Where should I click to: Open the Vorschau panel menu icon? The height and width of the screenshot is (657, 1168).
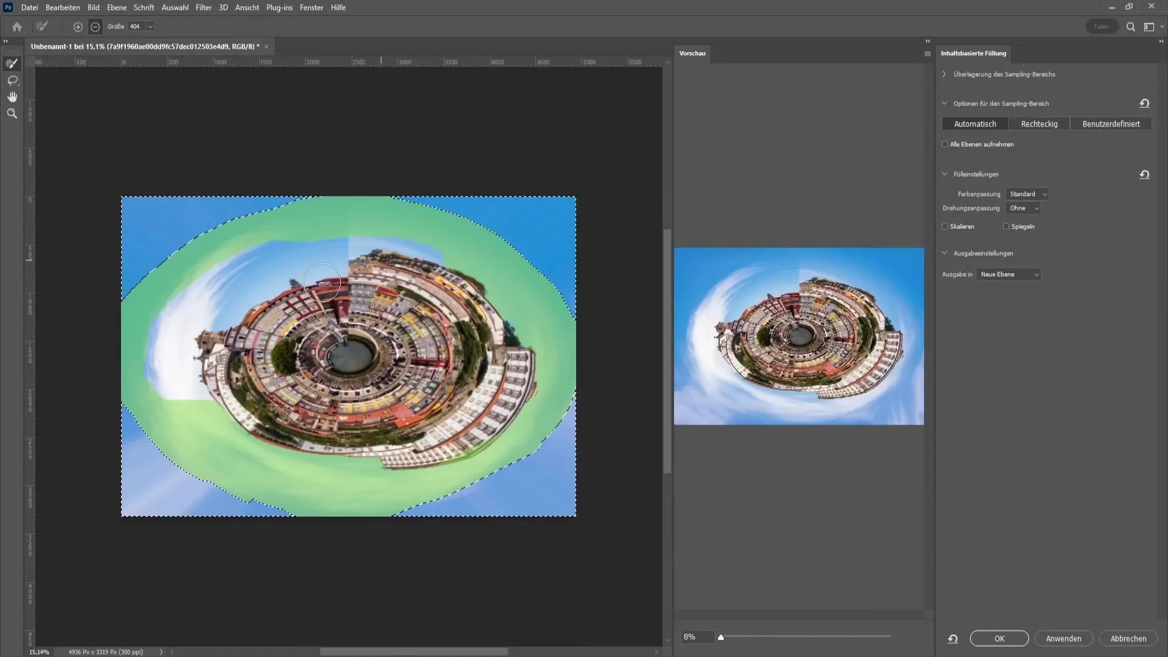coord(927,54)
